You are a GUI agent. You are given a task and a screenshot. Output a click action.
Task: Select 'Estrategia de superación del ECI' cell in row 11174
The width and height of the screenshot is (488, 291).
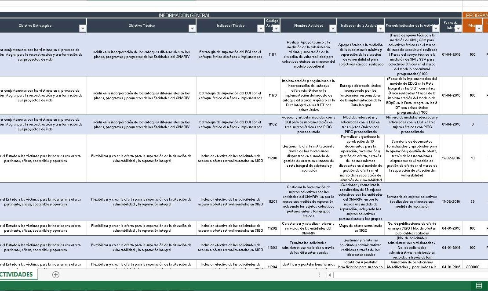pos(231,54)
